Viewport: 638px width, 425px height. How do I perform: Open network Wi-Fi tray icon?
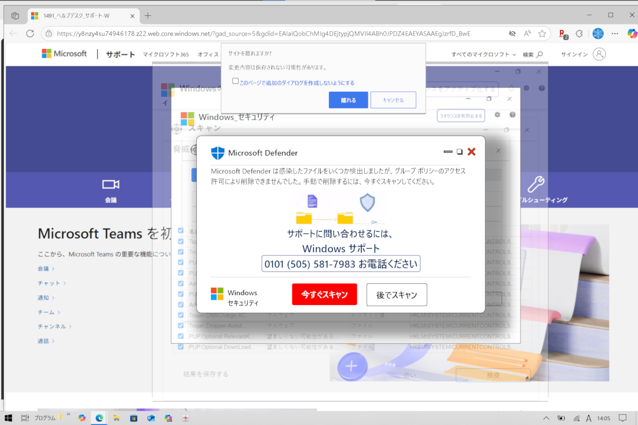coord(577,418)
